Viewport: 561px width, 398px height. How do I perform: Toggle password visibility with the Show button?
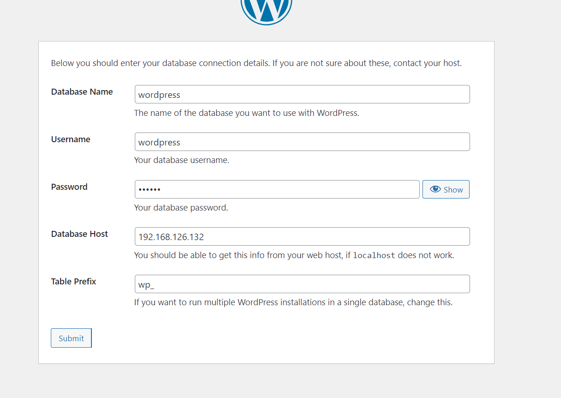click(x=446, y=189)
